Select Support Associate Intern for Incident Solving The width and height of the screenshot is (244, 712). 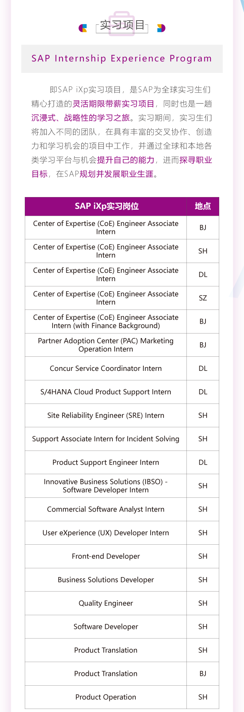pos(106,439)
